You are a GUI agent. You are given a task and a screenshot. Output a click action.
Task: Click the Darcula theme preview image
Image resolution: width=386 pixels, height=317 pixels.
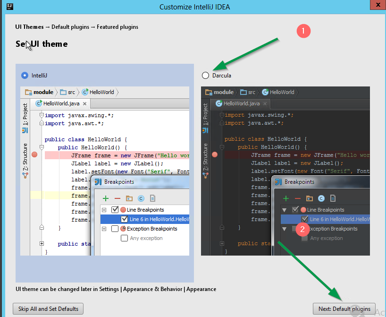(285, 171)
